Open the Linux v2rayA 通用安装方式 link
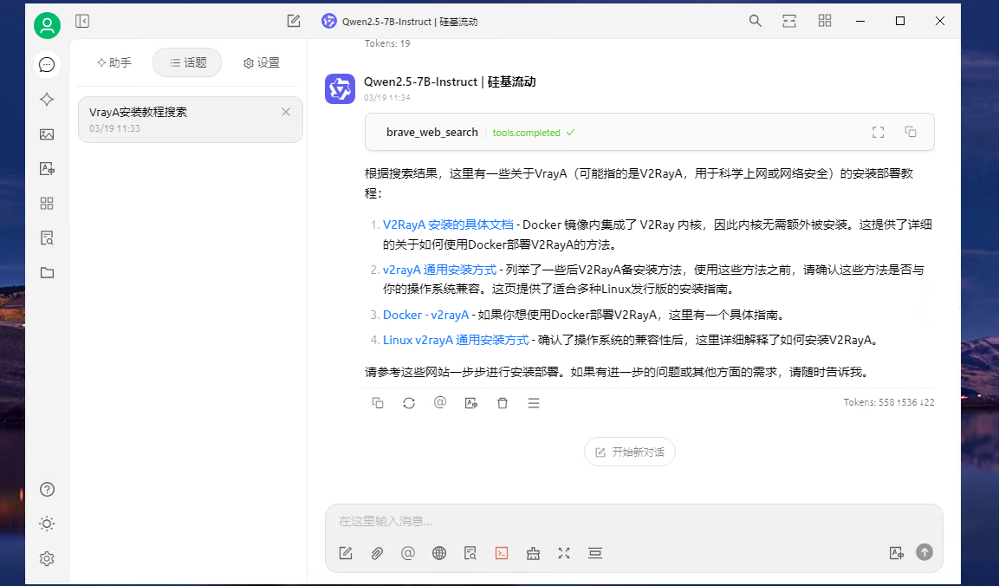 click(x=456, y=340)
